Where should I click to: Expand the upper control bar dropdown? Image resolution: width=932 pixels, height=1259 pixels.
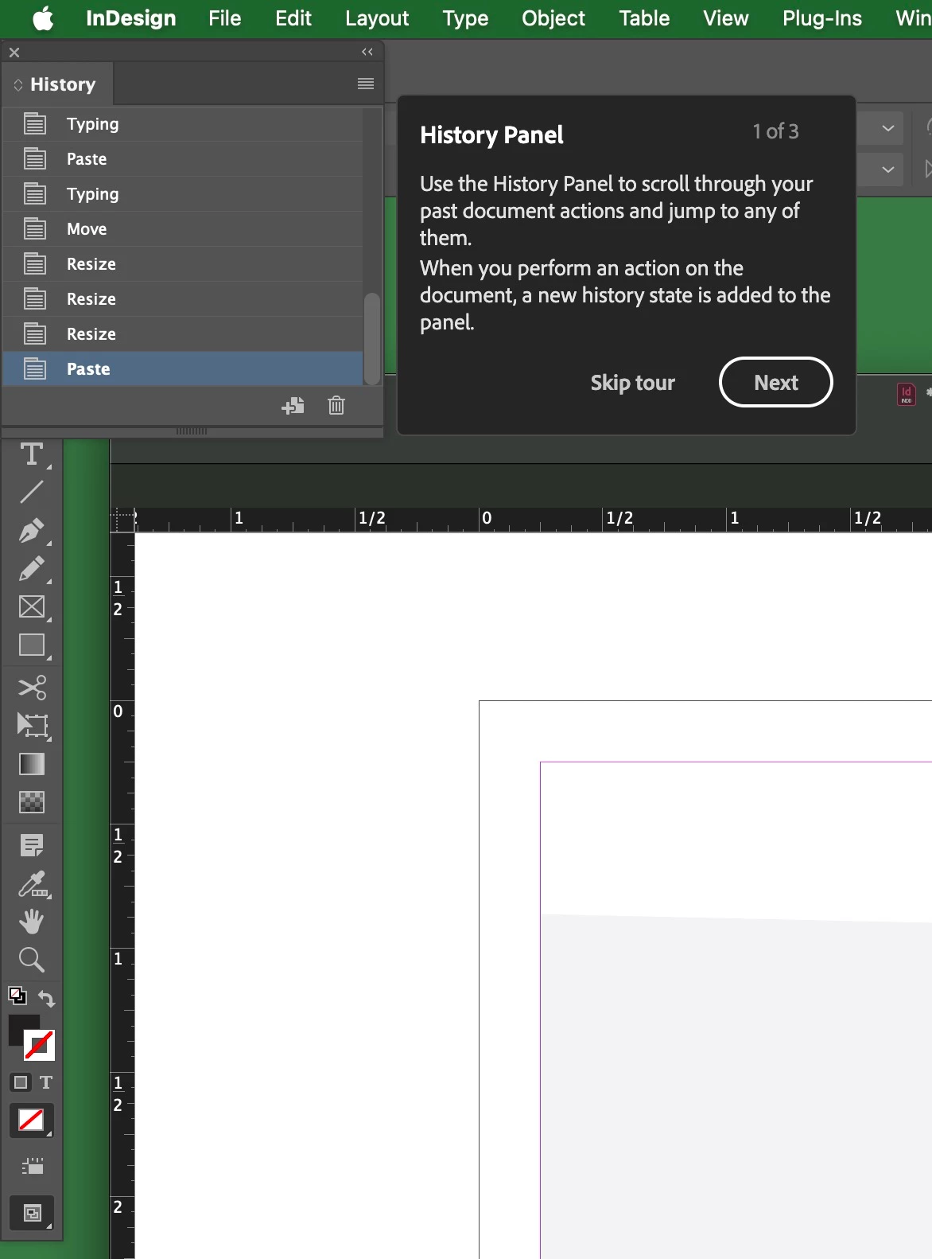(x=888, y=128)
